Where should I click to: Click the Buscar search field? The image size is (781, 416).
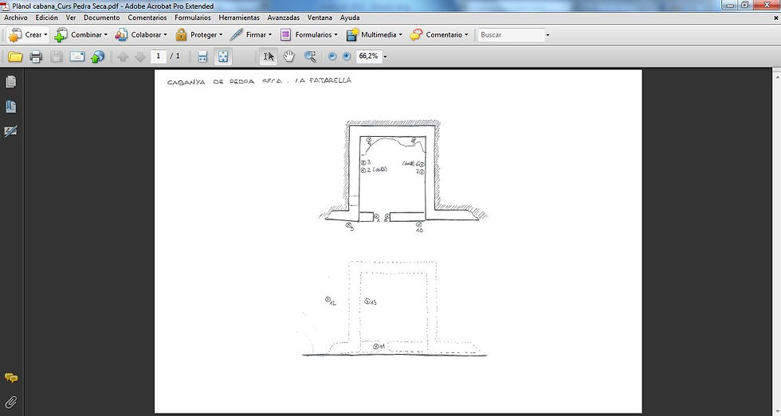[511, 35]
